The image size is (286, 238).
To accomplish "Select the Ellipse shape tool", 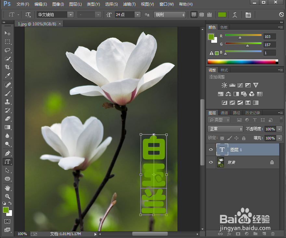I will [7, 179].
